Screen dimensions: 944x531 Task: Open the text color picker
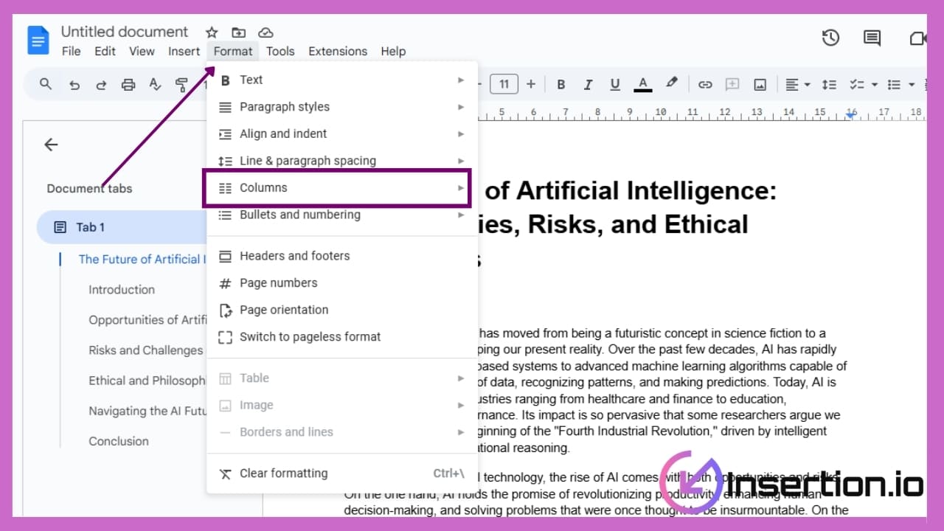click(643, 85)
